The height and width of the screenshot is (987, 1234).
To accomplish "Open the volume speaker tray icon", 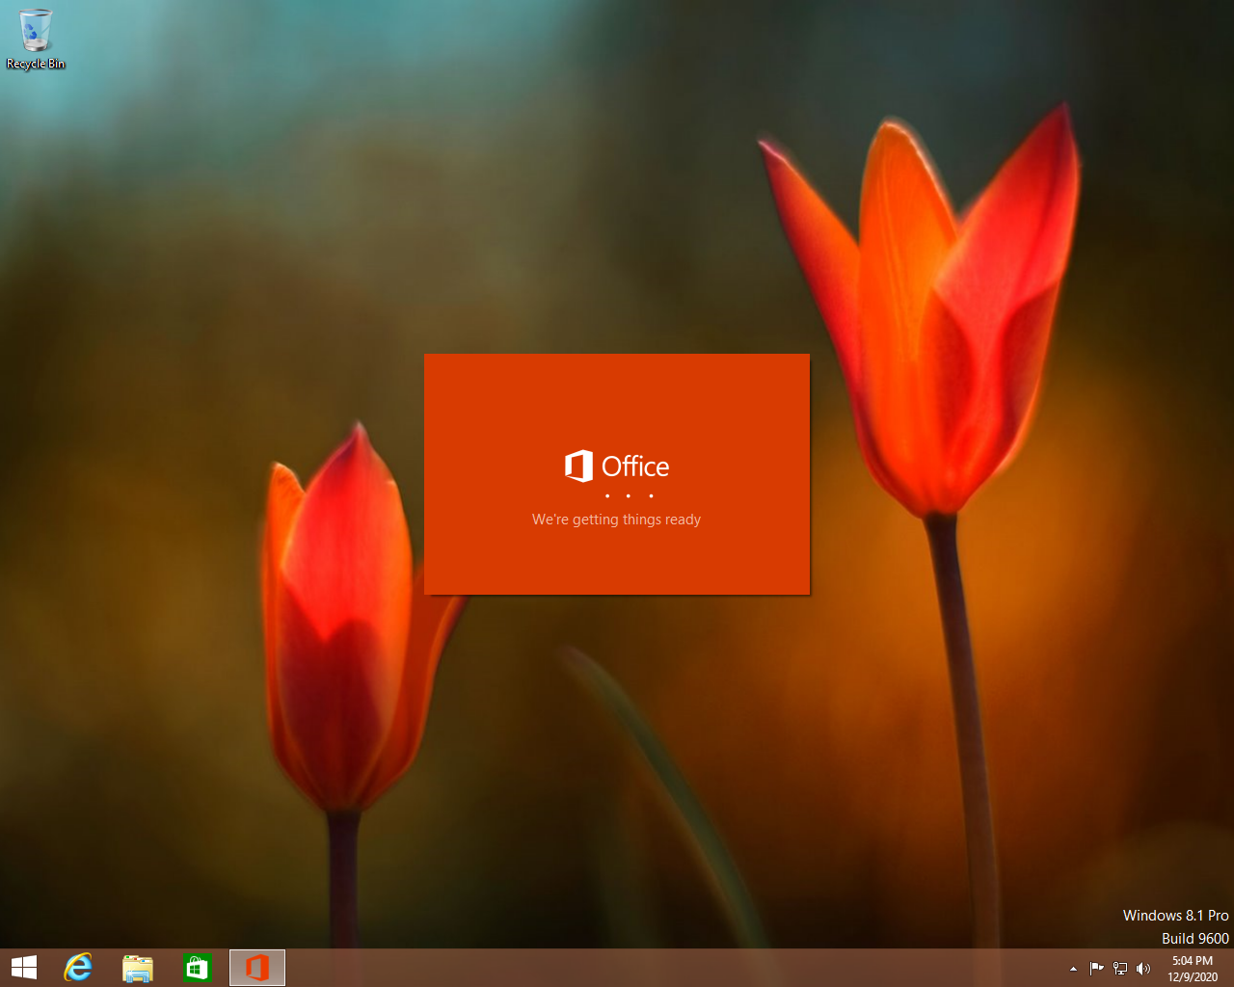I will (x=1143, y=969).
